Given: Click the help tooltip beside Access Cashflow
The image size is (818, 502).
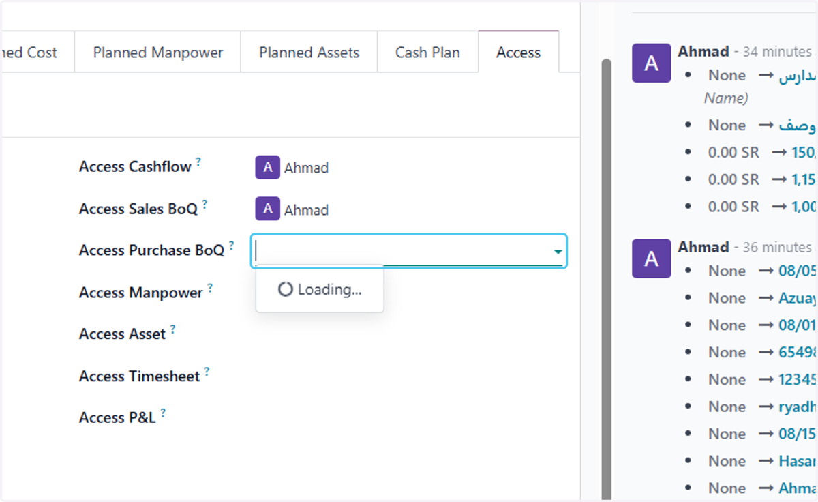Looking at the screenshot, I should pyautogui.click(x=198, y=162).
